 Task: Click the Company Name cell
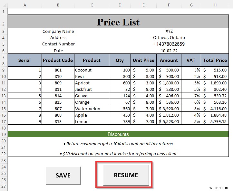coord(58,31)
